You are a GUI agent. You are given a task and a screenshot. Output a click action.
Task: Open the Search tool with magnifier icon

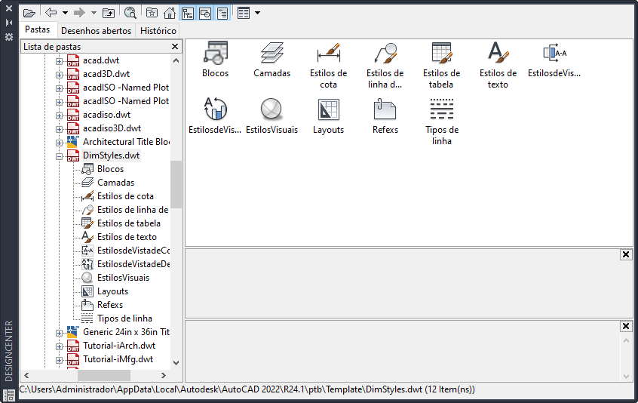click(x=130, y=13)
